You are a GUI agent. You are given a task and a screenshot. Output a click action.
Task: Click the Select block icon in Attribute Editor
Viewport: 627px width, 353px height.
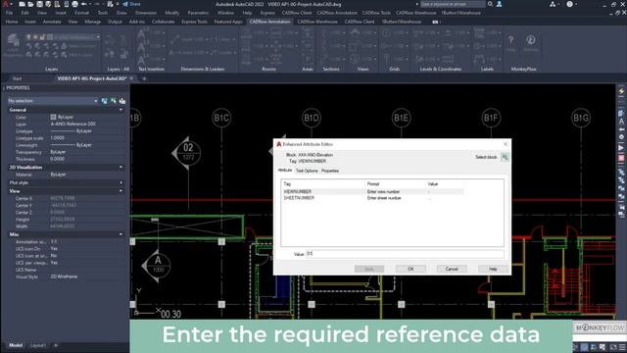[505, 157]
